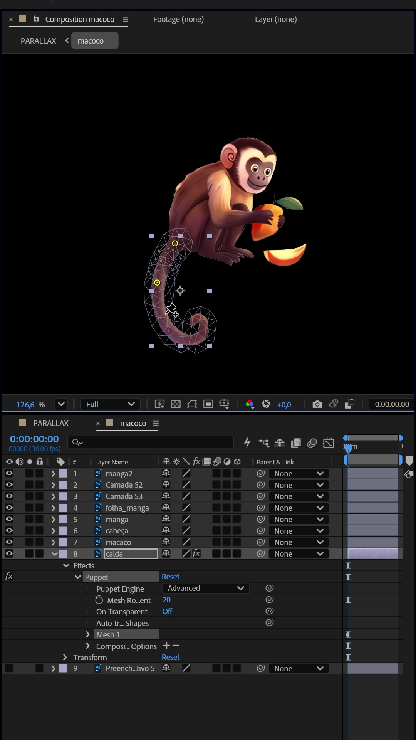Select the PARALLAX timeline tab
416x740 pixels.
coord(51,423)
